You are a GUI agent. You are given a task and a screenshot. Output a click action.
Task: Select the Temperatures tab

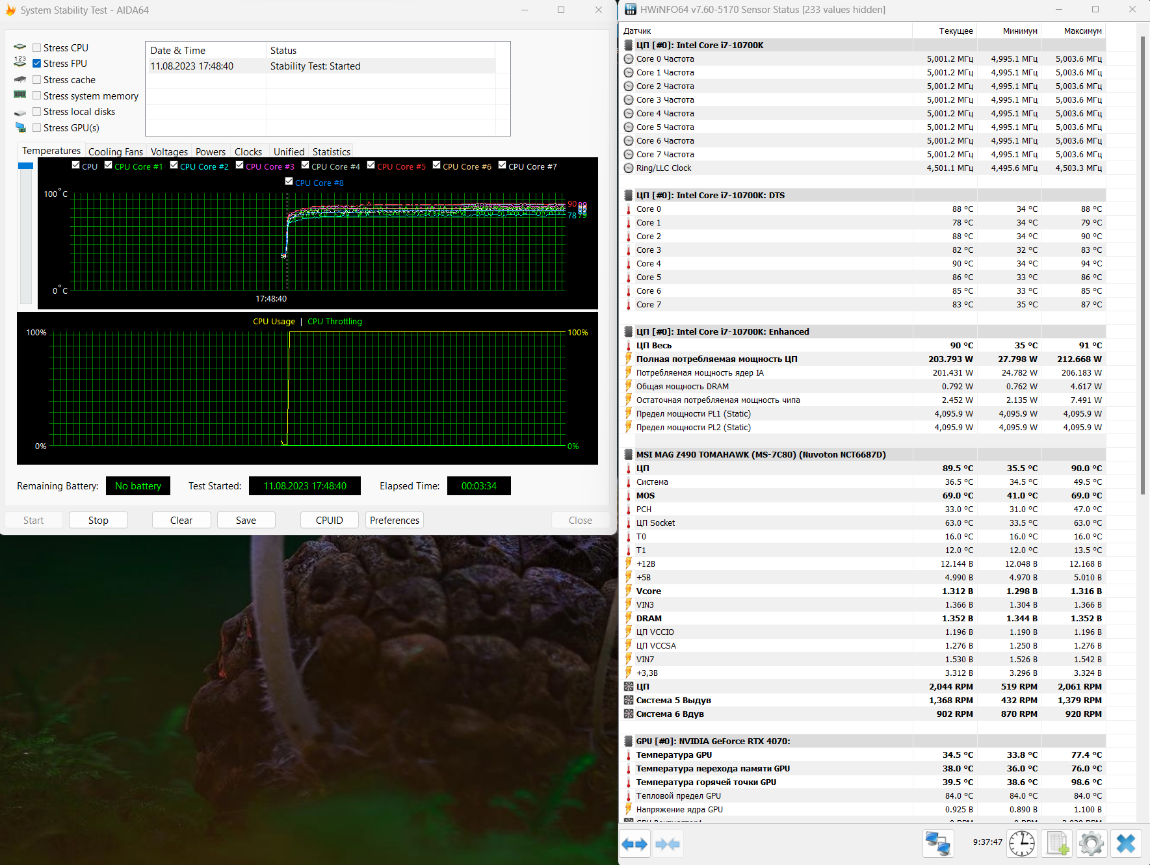tap(51, 150)
